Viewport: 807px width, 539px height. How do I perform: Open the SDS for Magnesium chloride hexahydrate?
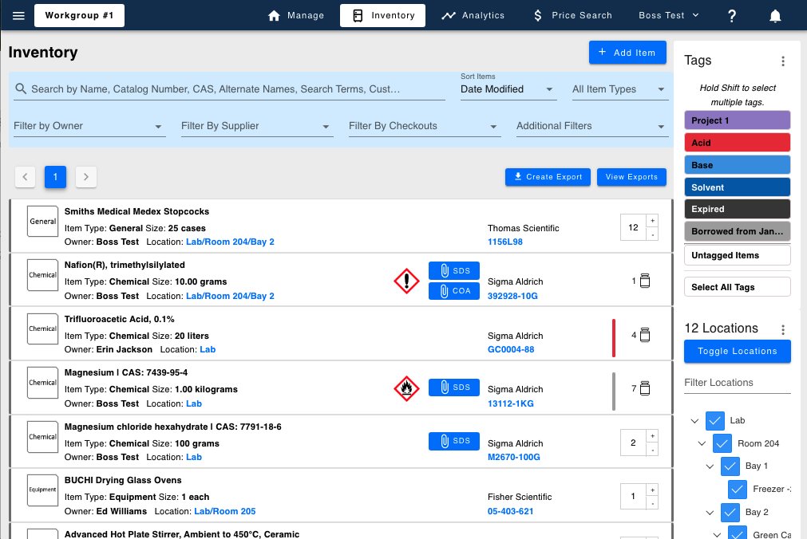[454, 441]
